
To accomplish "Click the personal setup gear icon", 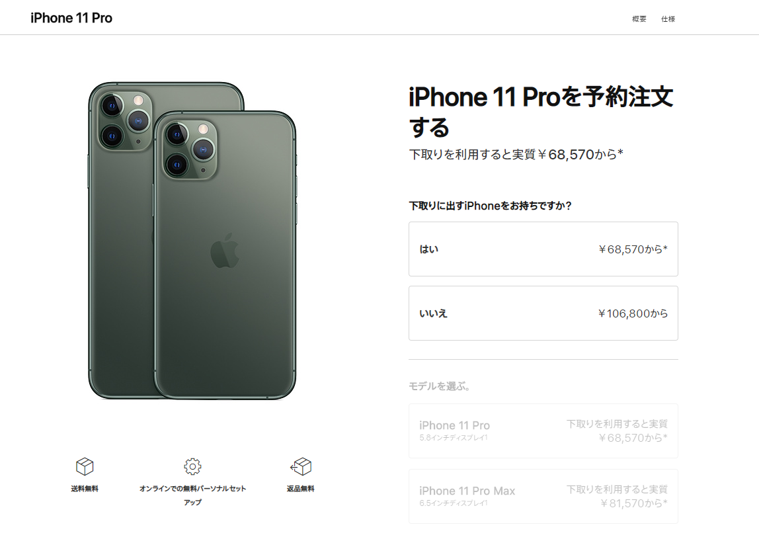I will (x=192, y=466).
